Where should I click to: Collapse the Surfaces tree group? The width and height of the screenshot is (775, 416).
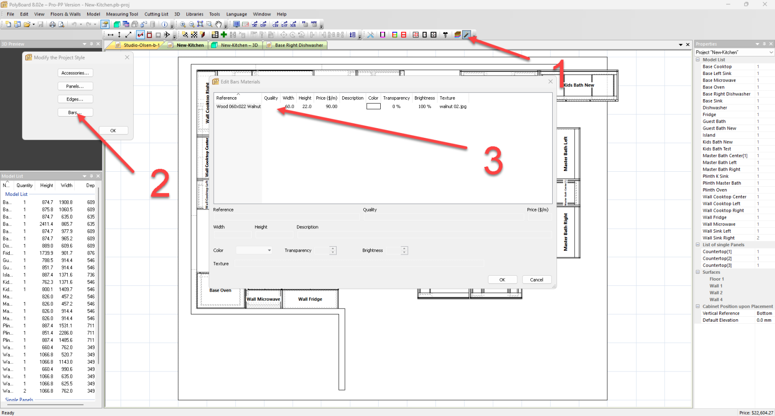[x=698, y=272]
